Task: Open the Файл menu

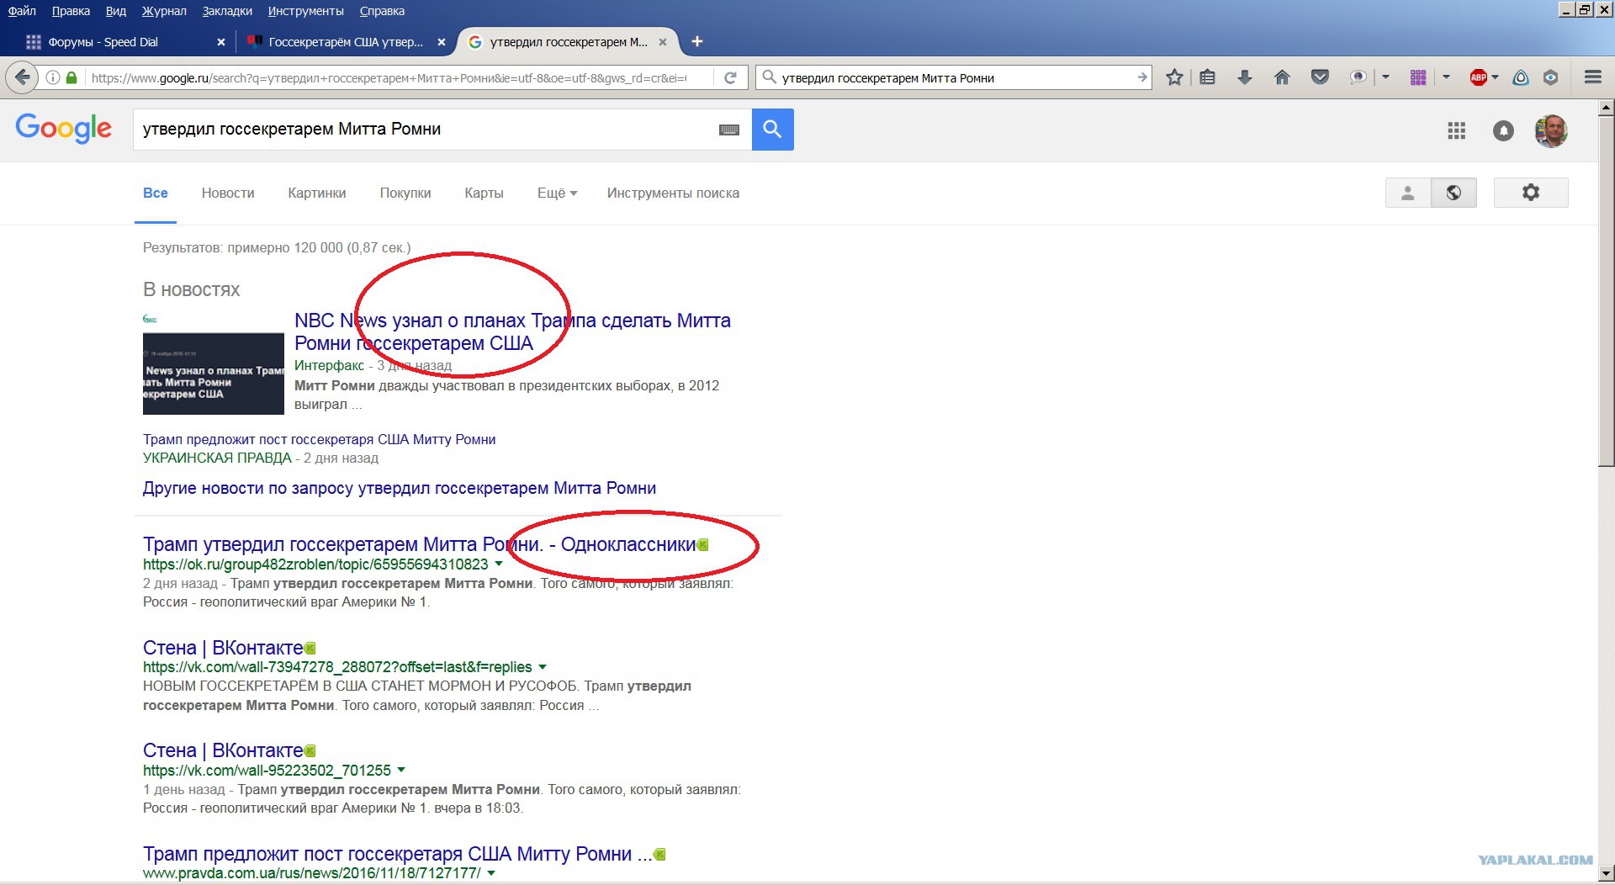Action: [22, 11]
